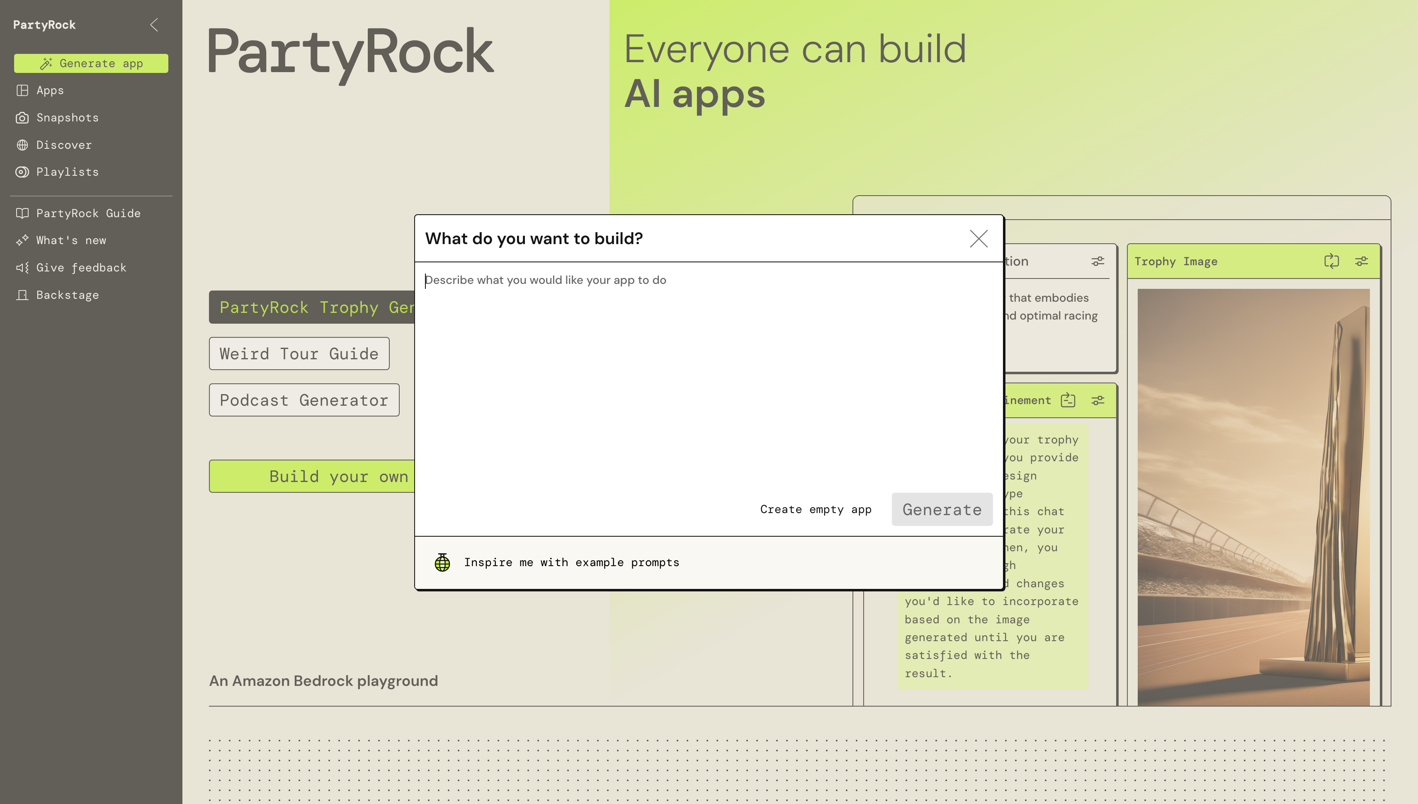The image size is (1418, 804).
Task: Open the Backstage link
Action: pos(67,295)
